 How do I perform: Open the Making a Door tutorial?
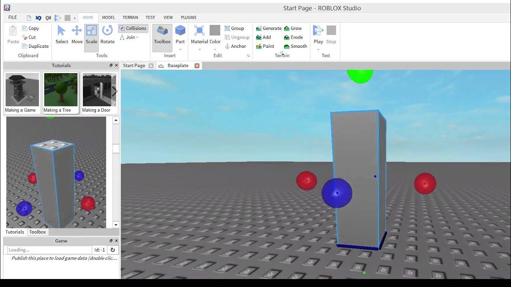click(98, 93)
